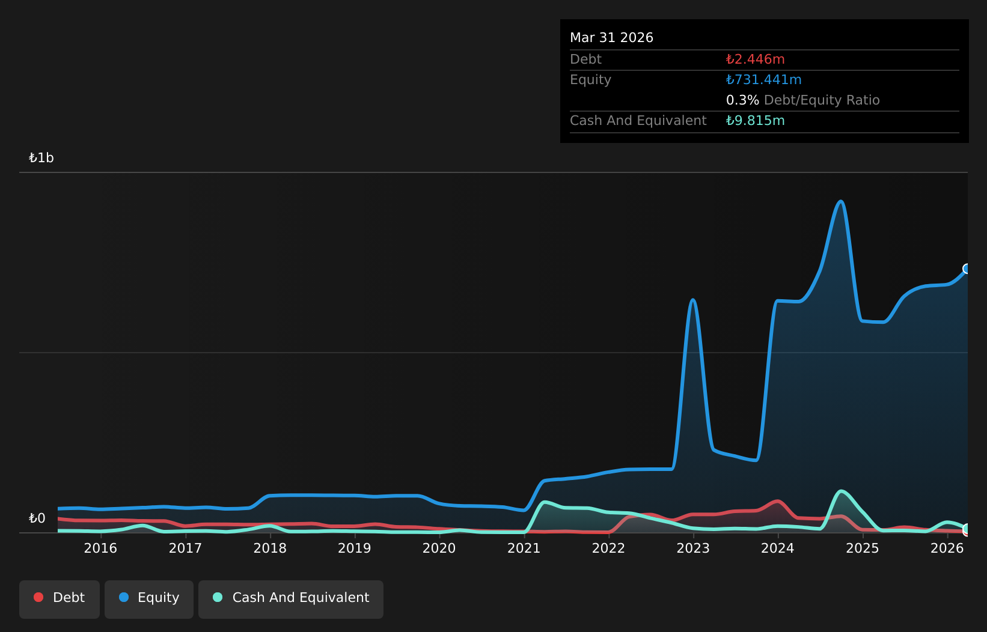Select the Cash data point marker at Mar 2026

pyautogui.click(x=967, y=529)
